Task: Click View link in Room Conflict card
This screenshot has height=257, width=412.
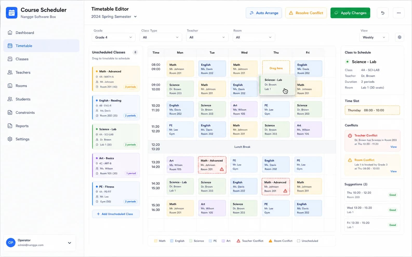Action: click(394, 172)
